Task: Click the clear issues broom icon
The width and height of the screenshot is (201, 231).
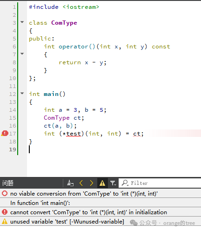Action: 70,183
